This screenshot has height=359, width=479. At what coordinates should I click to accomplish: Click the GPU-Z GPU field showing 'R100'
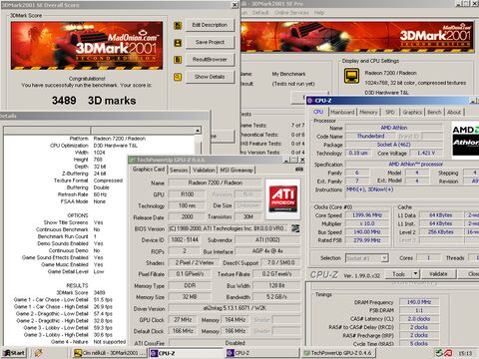coord(188,194)
